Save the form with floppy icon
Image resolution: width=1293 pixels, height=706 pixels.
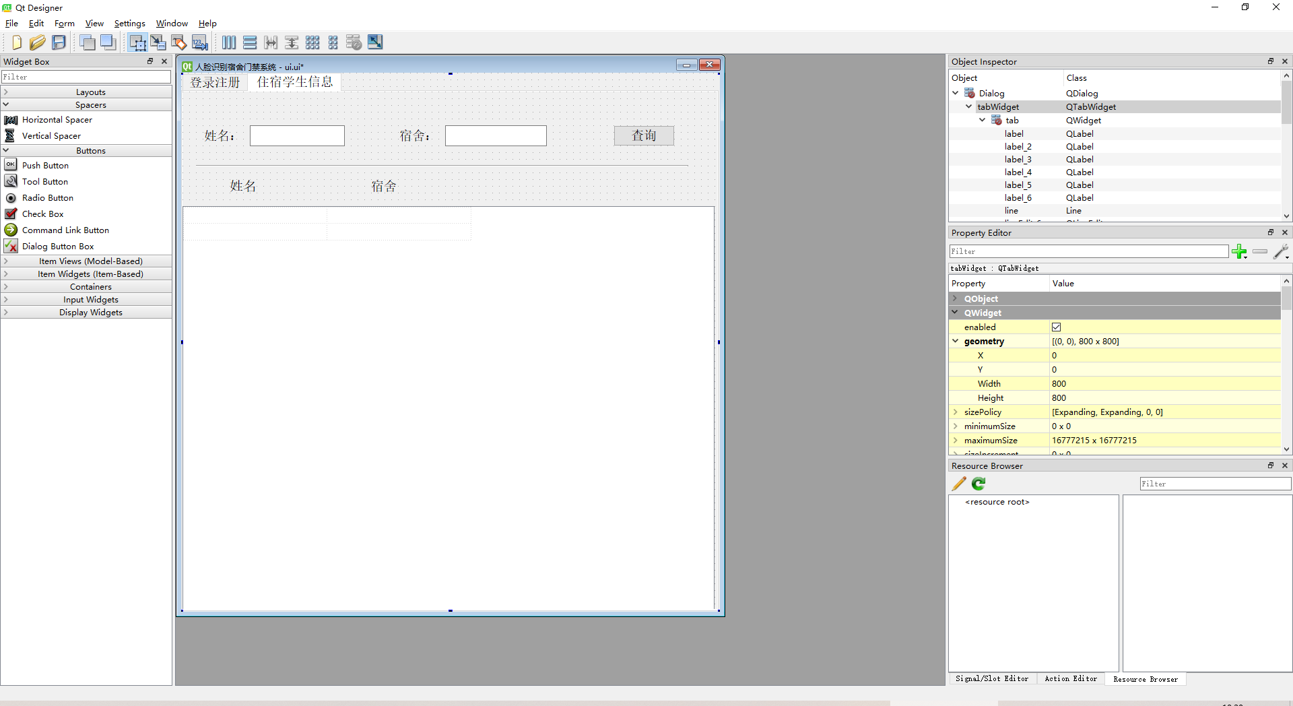tap(59, 42)
